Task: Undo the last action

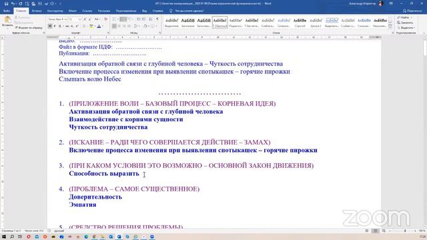Action: 12,4
